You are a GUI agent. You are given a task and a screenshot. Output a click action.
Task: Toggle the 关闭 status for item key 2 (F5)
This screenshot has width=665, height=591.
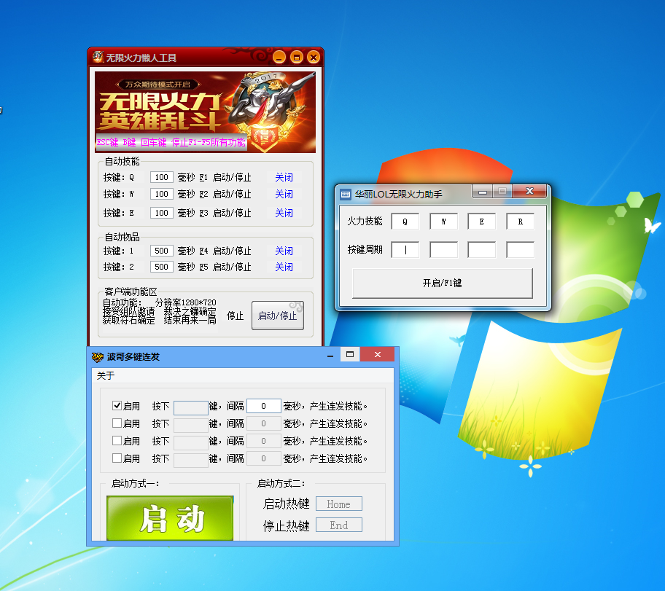284,267
